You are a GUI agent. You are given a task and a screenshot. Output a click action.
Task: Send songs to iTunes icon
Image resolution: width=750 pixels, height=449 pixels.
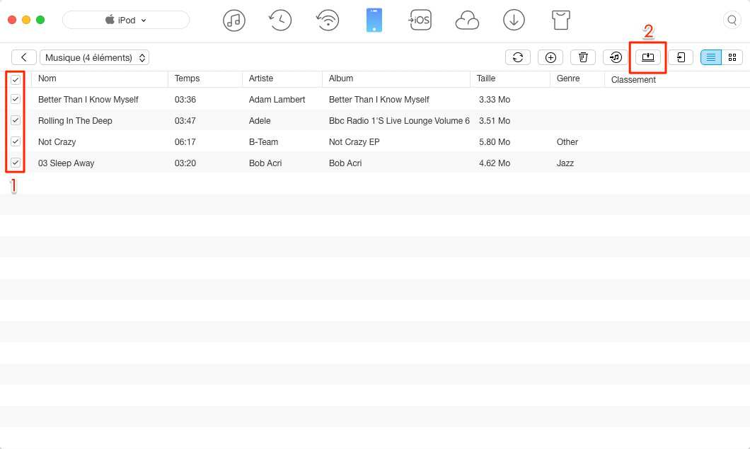[616, 57]
